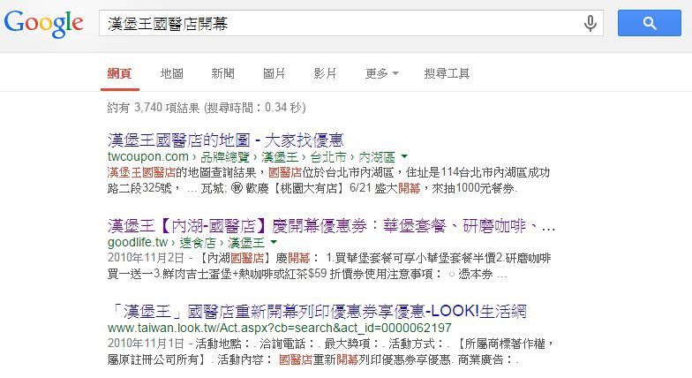This screenshot has height=378, width=692.
Task: Start voice search with microphone icon
Action: (x=590, y=23)
